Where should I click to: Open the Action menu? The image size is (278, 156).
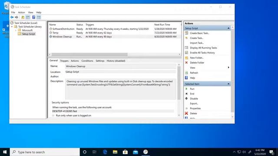tap(21, 13)
